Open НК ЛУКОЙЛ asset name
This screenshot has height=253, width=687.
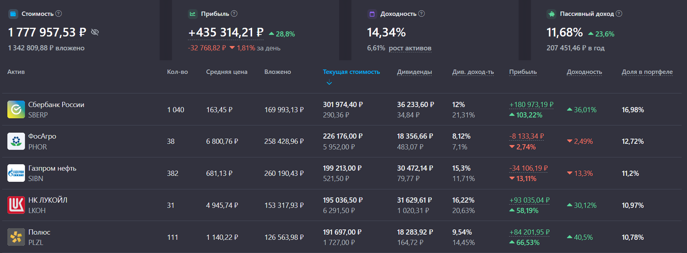click(48, 200)
